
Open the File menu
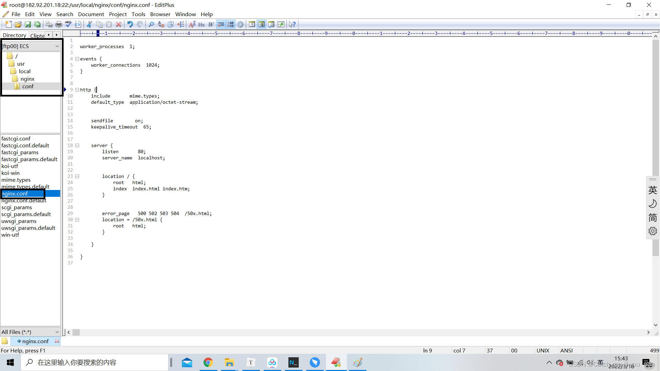(15, 14)
